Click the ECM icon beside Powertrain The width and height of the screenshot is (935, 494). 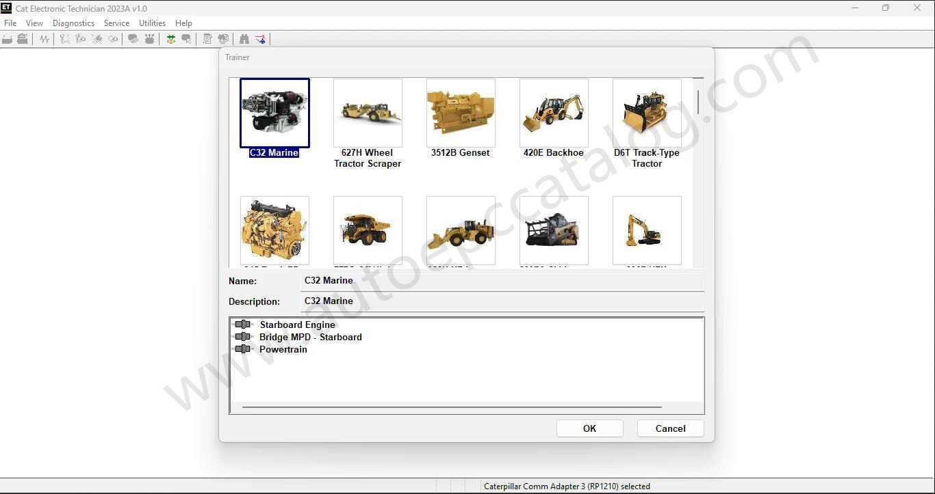coord(242,349)
